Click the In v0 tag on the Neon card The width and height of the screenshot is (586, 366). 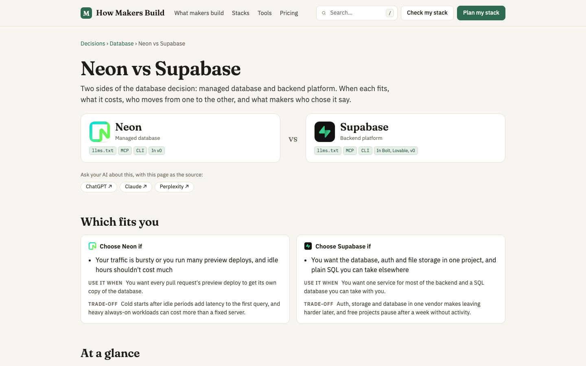(157, 150)
